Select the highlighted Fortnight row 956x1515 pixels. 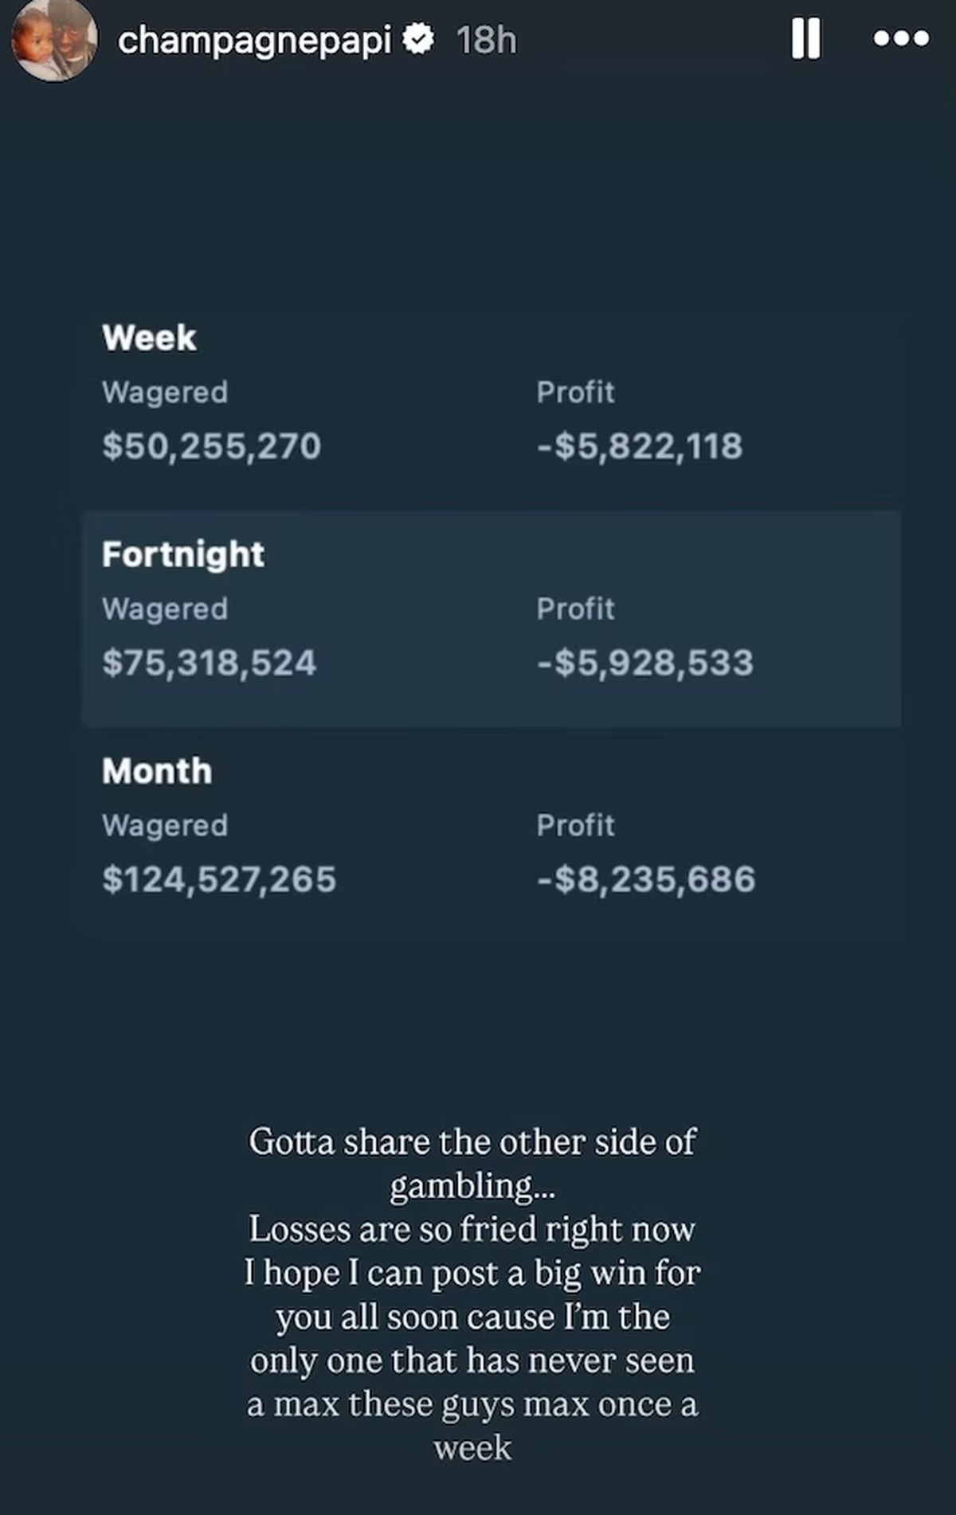(x=492, y=618)
